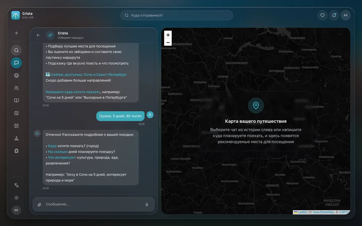
Task: Attach a file with the paperclip icon
Action: (x=39, y=204)
